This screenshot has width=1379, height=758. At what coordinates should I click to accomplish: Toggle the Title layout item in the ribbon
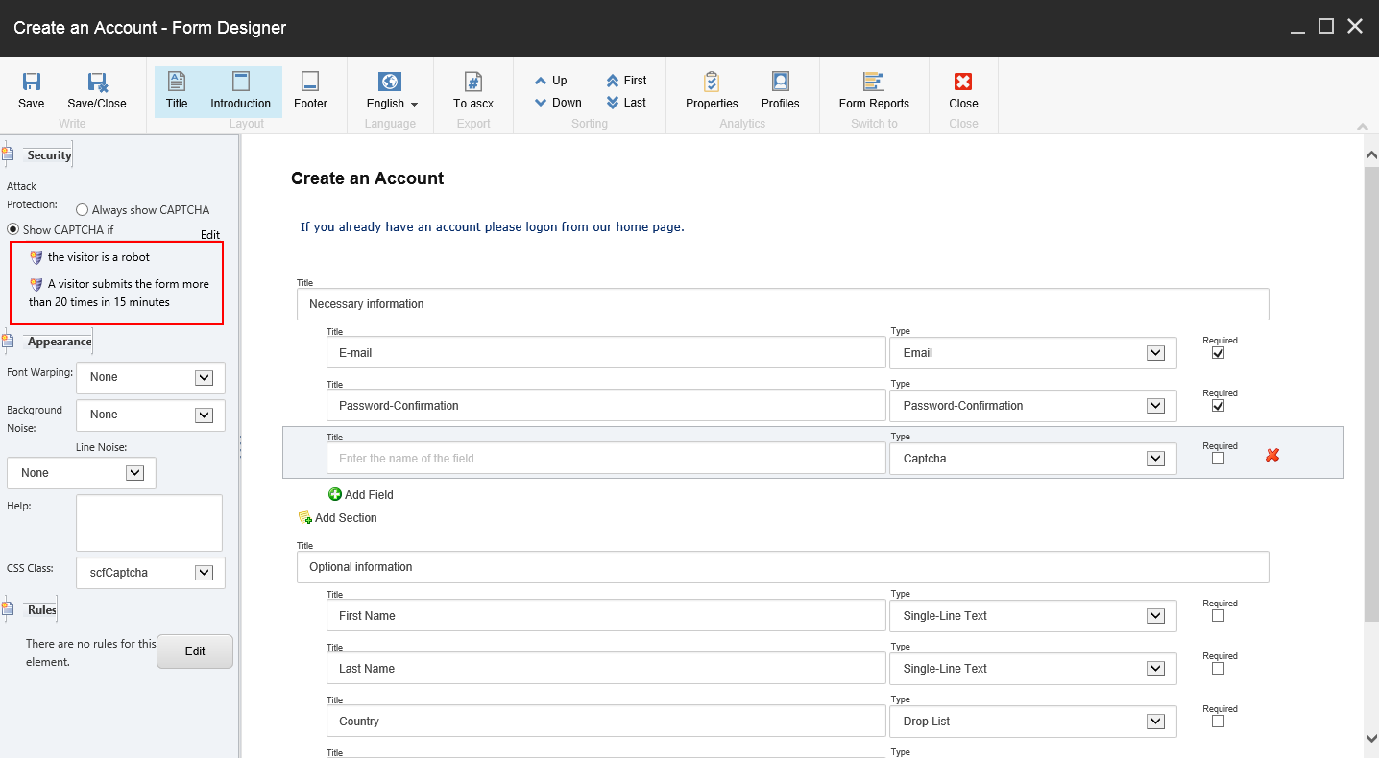(177, 91)
